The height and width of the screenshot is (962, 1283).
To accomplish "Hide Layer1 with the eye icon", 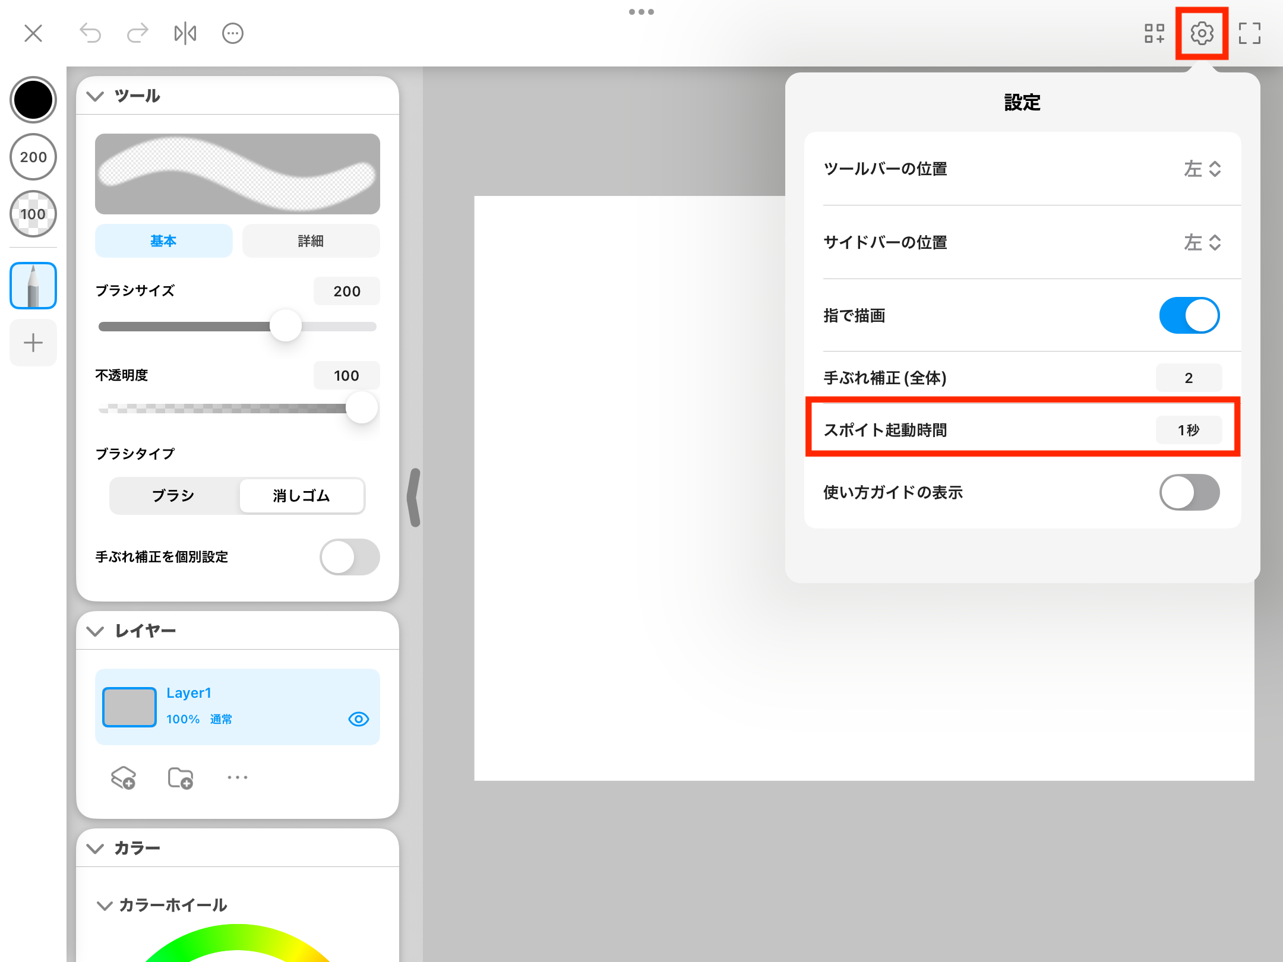I will tap(358, 719).
